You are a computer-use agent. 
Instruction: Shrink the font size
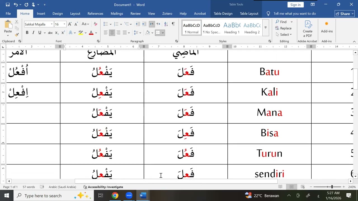pyautogui.click(x=76, y=24)
